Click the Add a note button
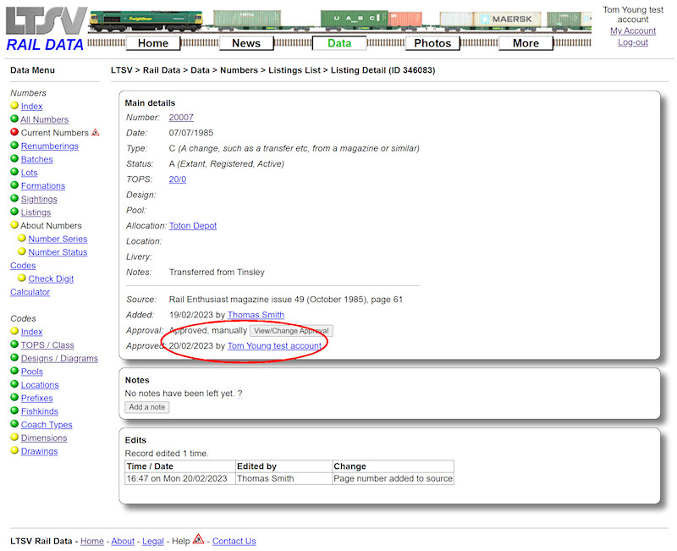Image resolution: width=677 pixels, height=551 pixels. tap(146, 407)
